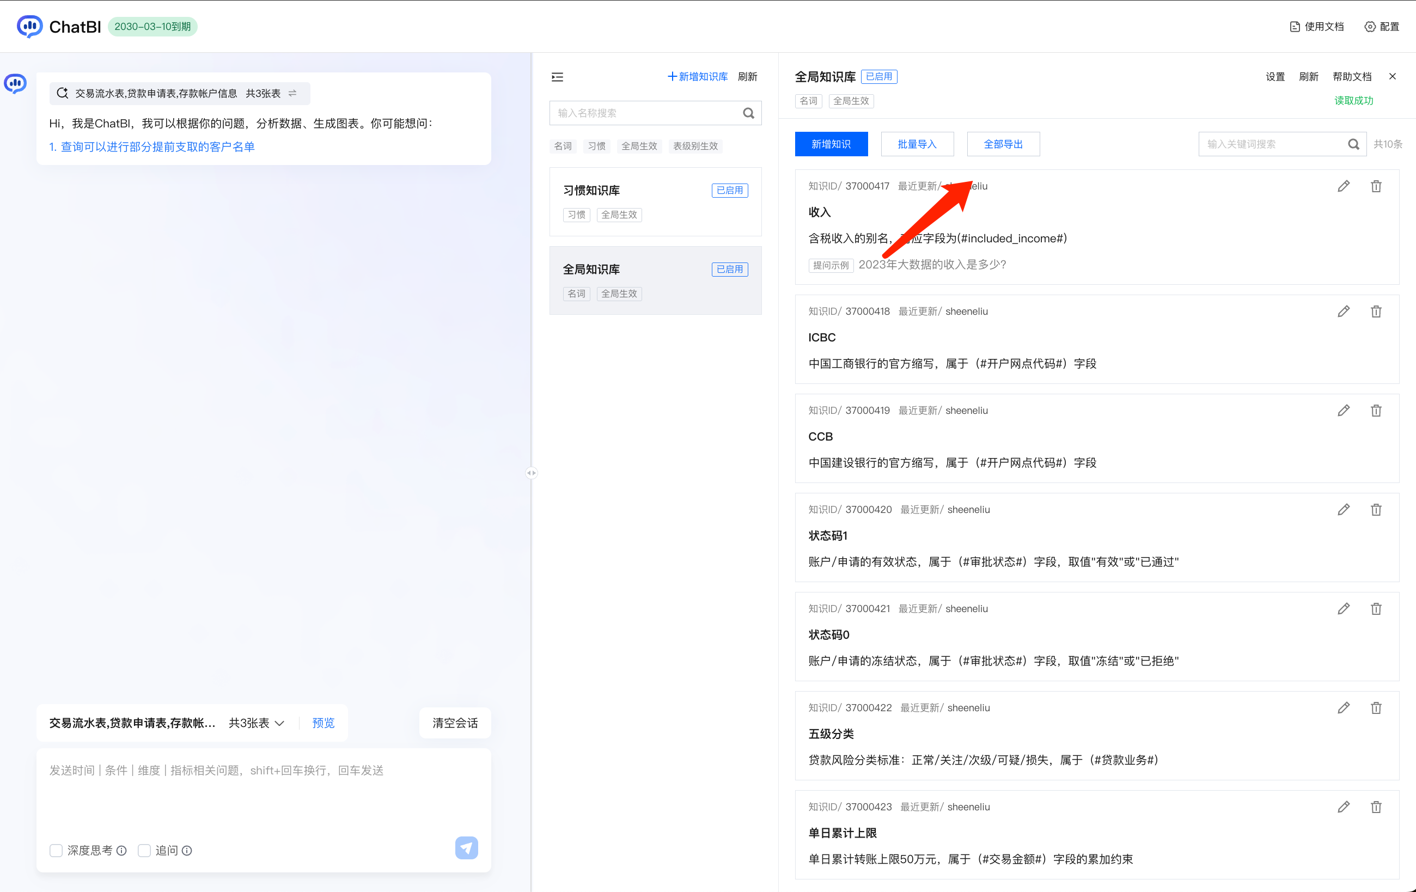The width and height of the screenshot is (1416, 892).
Task: Click the search icon in name search box
Action: tap(748, 113)
